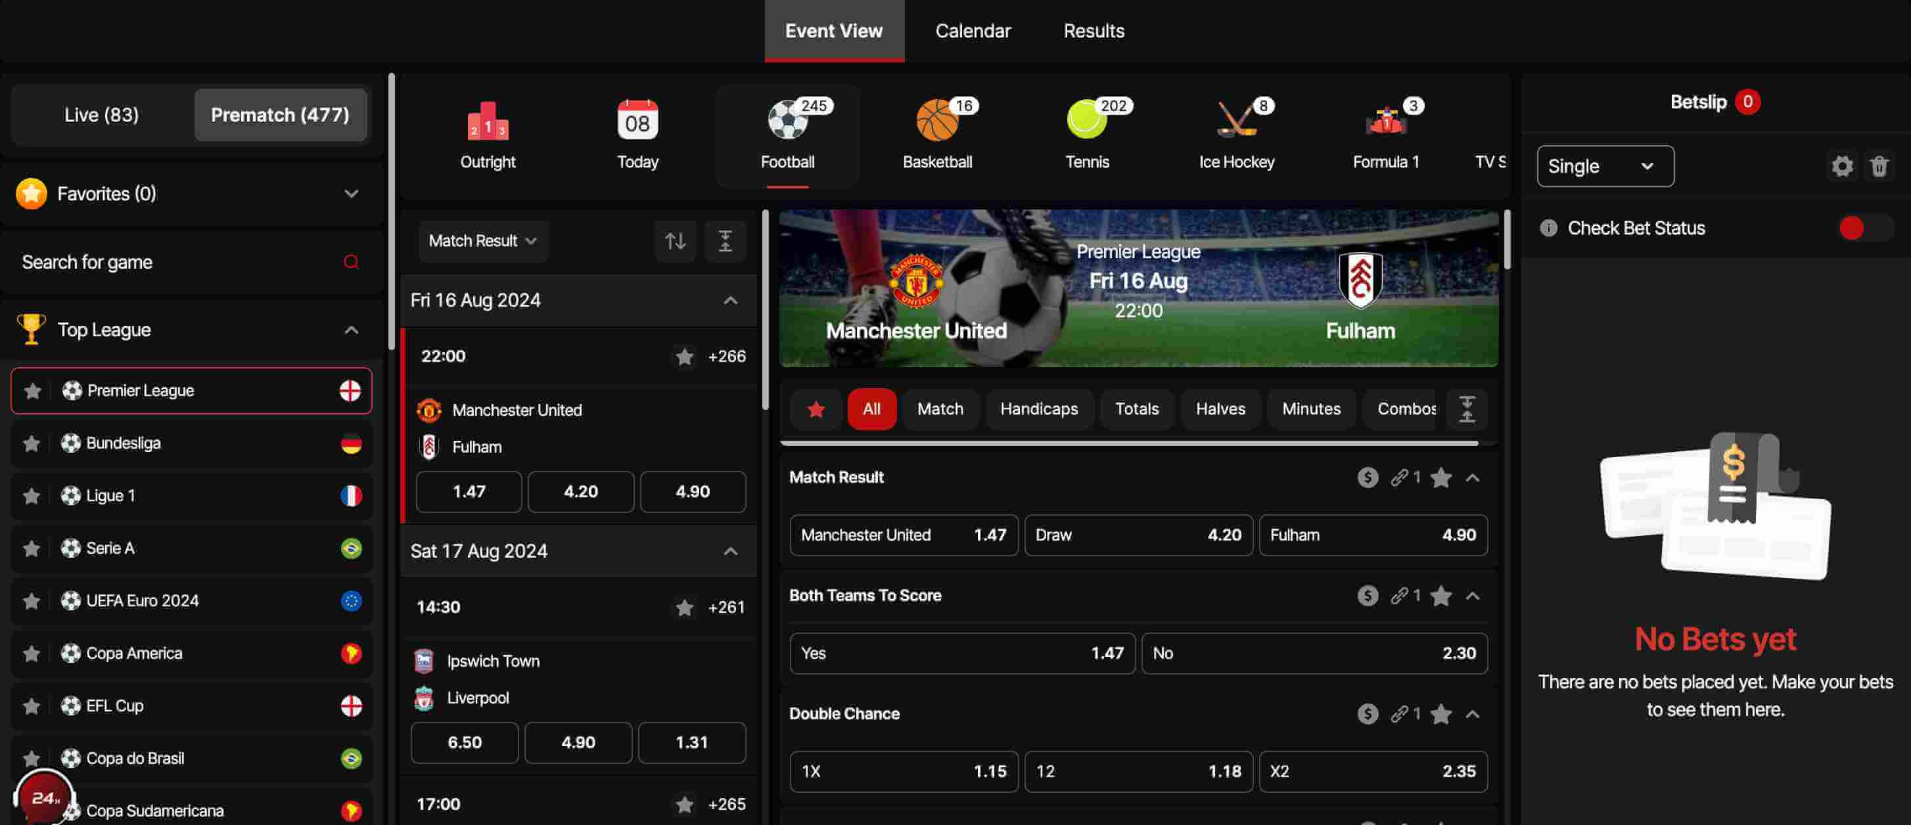1911x825 pixels.
Task: Collapse Sat 17 Aug 2024 group
Action: pos(730,552)
